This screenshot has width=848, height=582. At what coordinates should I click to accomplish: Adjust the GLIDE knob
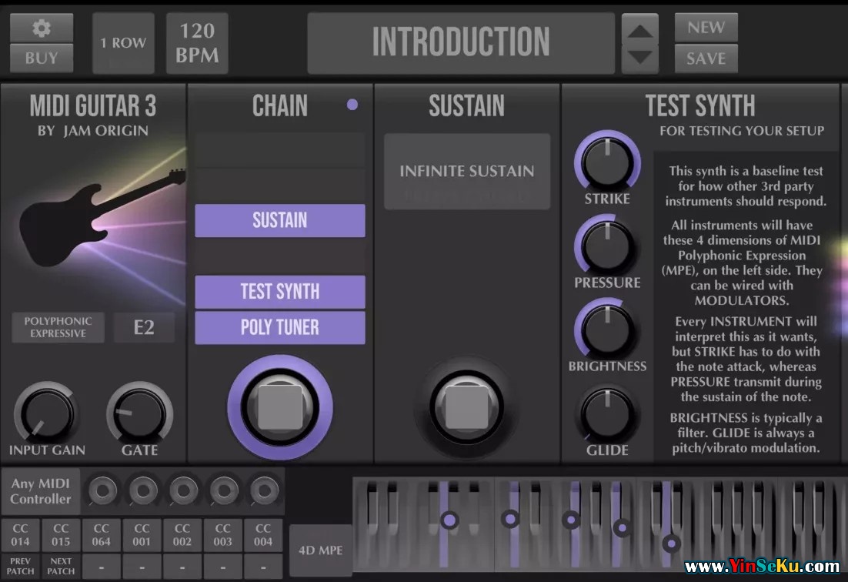point(607,414)
